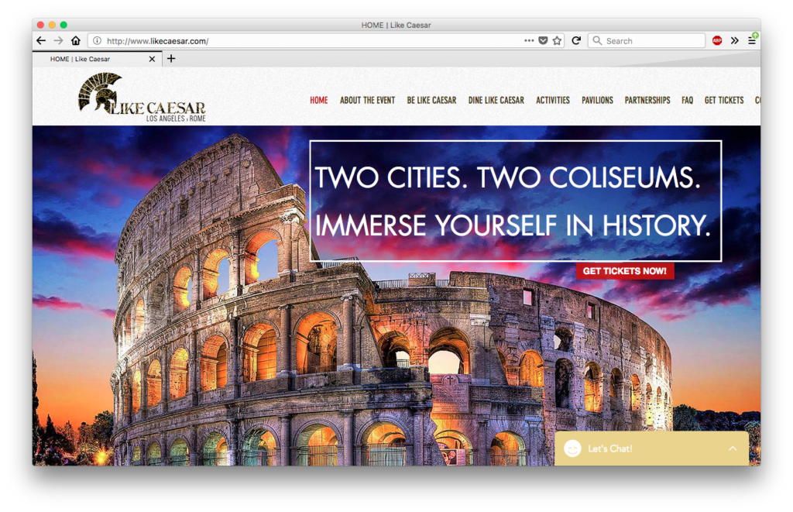Open a new browser tab

(171, 59)
